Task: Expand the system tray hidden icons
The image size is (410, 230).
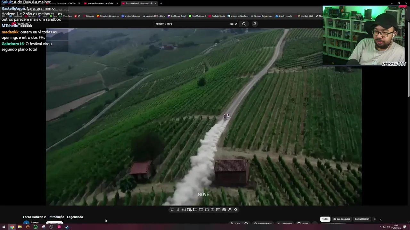Action: coord(381,227)
